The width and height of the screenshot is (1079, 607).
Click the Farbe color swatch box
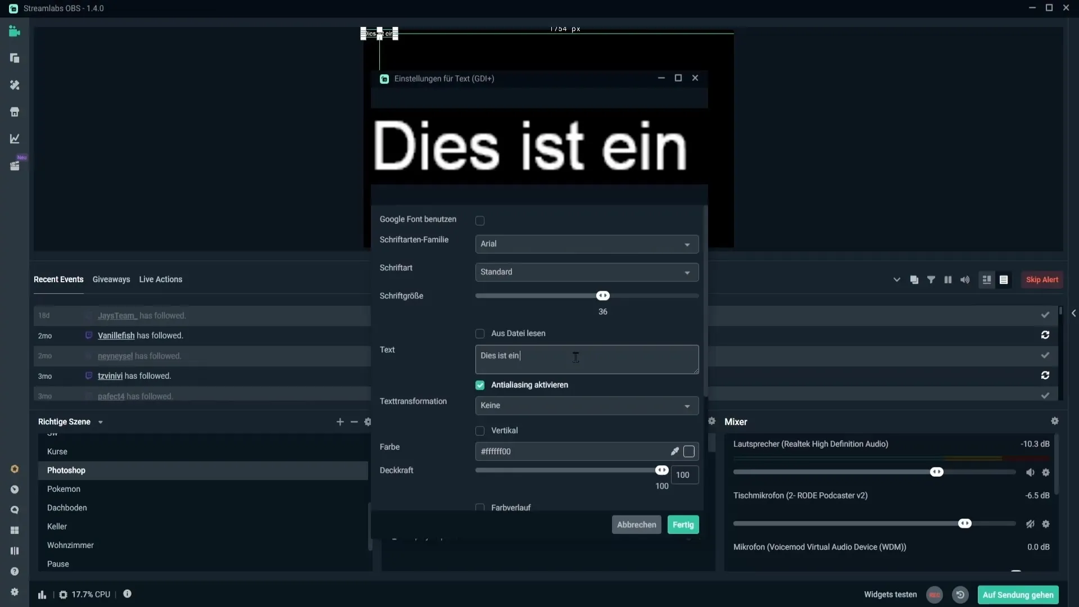coord(689,451)
